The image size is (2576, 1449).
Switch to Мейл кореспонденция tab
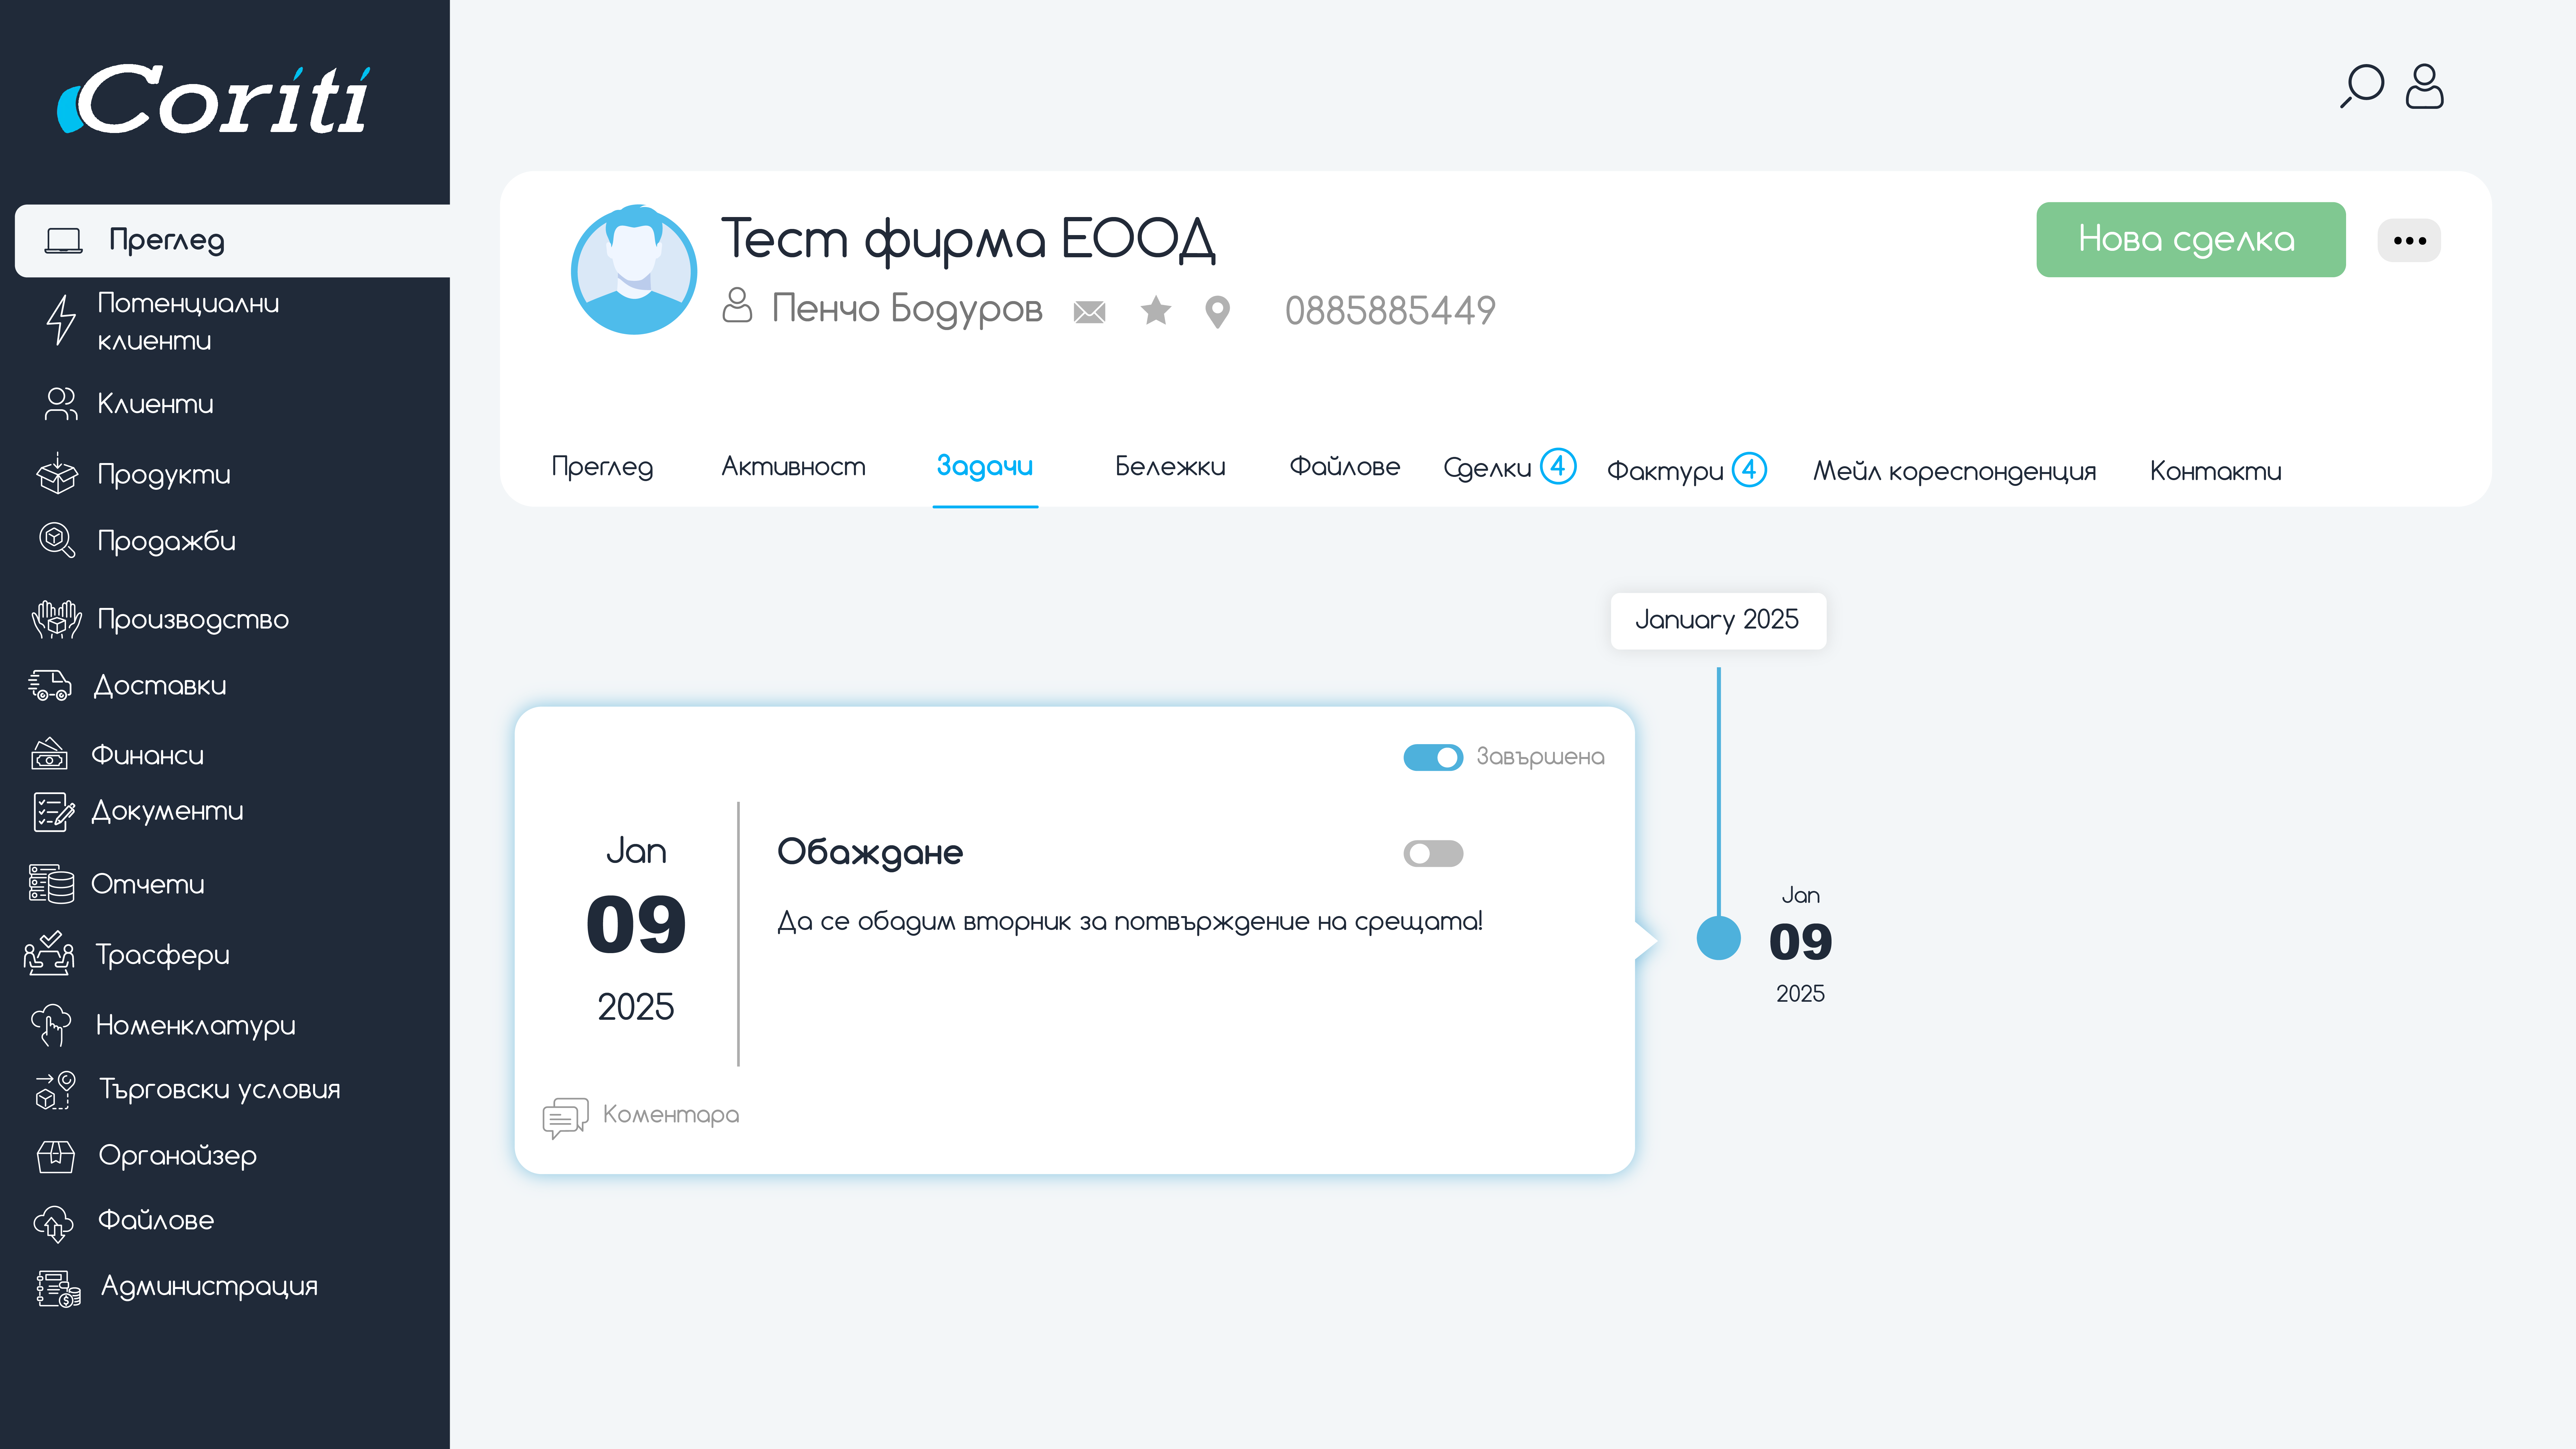(1955, 471)
